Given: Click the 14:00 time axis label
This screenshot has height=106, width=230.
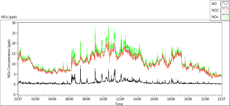Looking at the screenshot, I should 137,99.
